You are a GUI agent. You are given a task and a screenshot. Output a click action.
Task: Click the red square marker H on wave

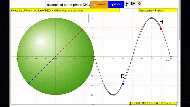[161, 29]
